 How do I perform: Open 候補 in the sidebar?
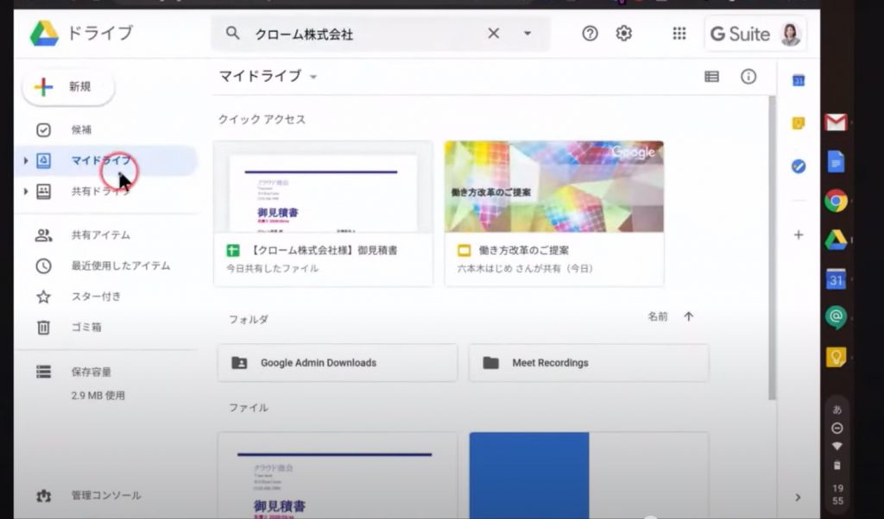[x=80, y=130]
